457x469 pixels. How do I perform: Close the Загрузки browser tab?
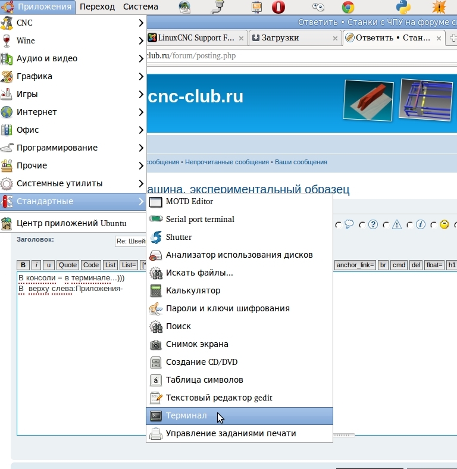335,38
